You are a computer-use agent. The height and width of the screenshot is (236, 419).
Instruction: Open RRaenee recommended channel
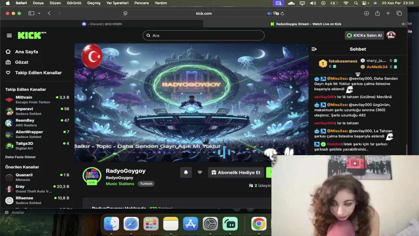click(37, 200)
